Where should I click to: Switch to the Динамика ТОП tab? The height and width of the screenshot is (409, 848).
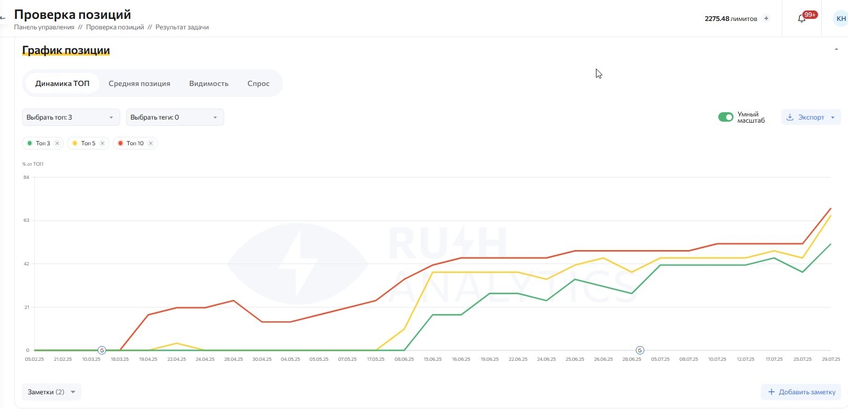(62, 83)
